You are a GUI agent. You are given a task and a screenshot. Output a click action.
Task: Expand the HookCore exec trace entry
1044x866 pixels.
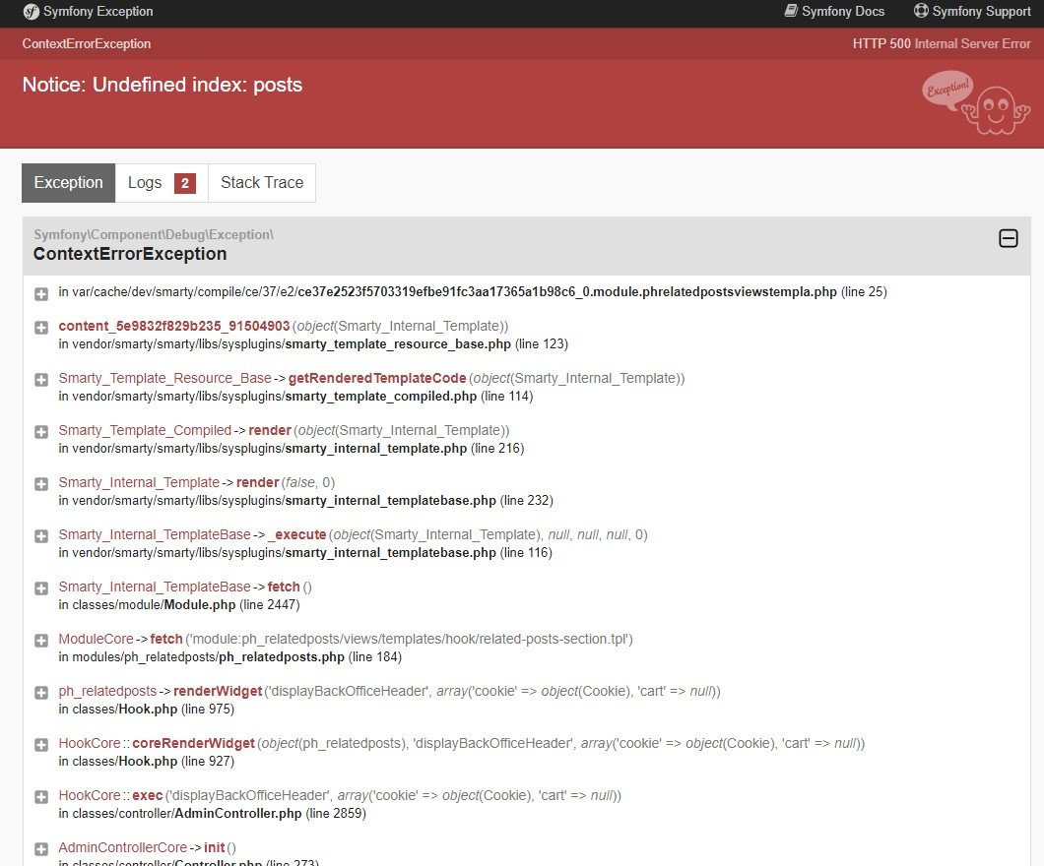tap(41, 797)
